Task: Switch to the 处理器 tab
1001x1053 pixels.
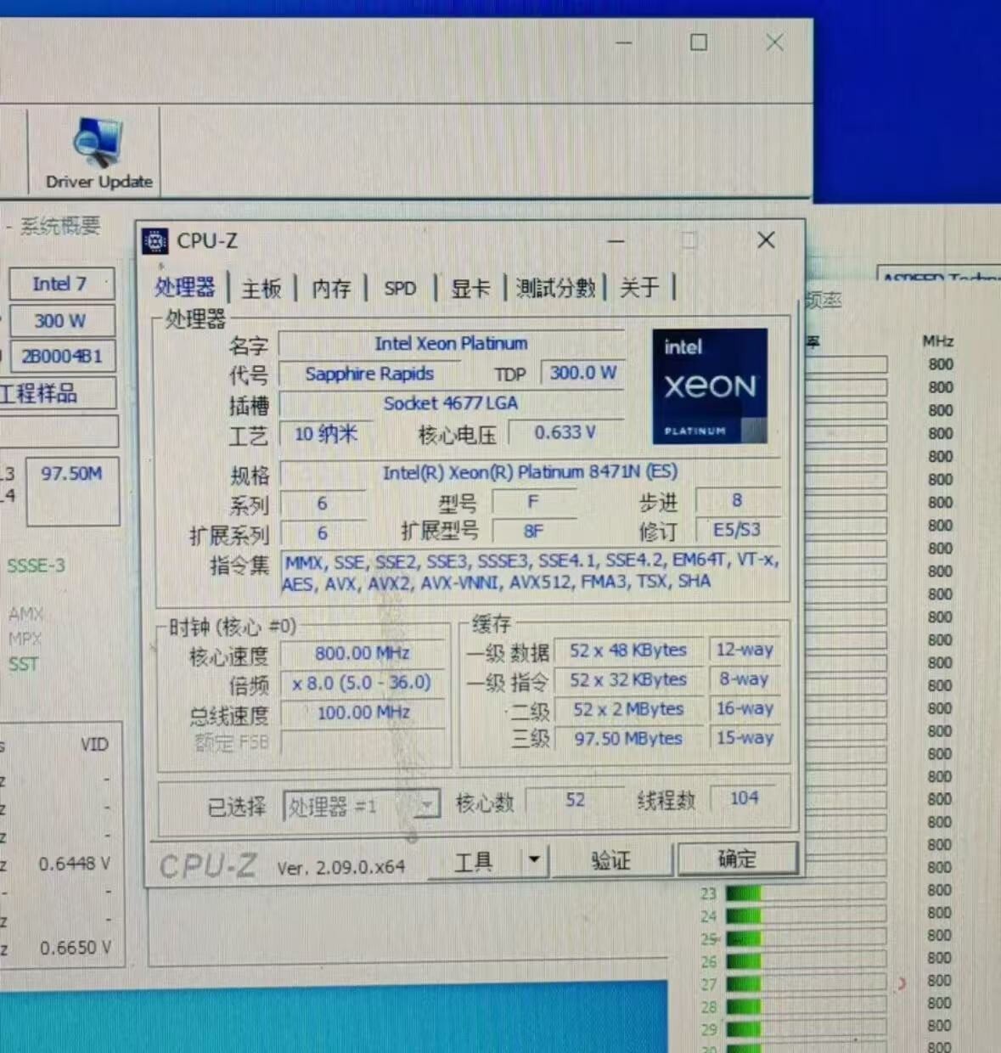Action: click(185, 287)
